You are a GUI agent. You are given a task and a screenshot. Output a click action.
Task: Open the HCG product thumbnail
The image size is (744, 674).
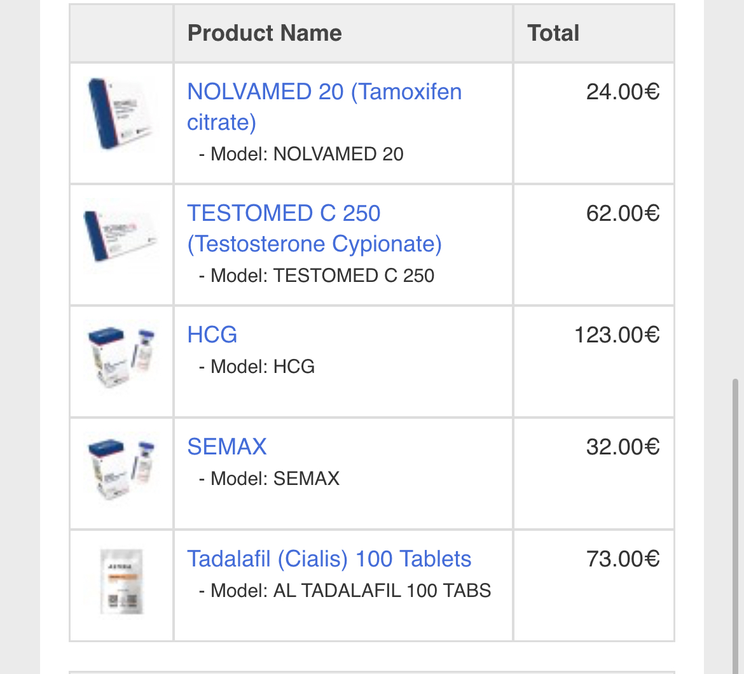[121, 358]
